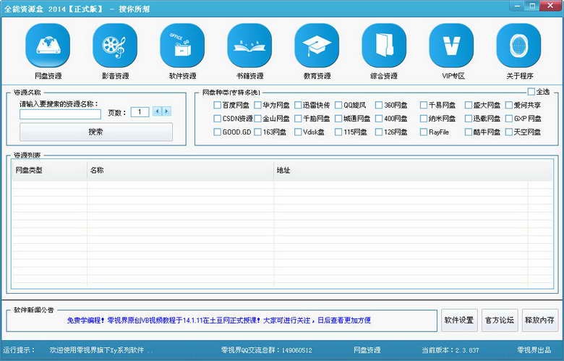Open the 网盘资源 disk icon
564x361 pixels.
(48, 46)
